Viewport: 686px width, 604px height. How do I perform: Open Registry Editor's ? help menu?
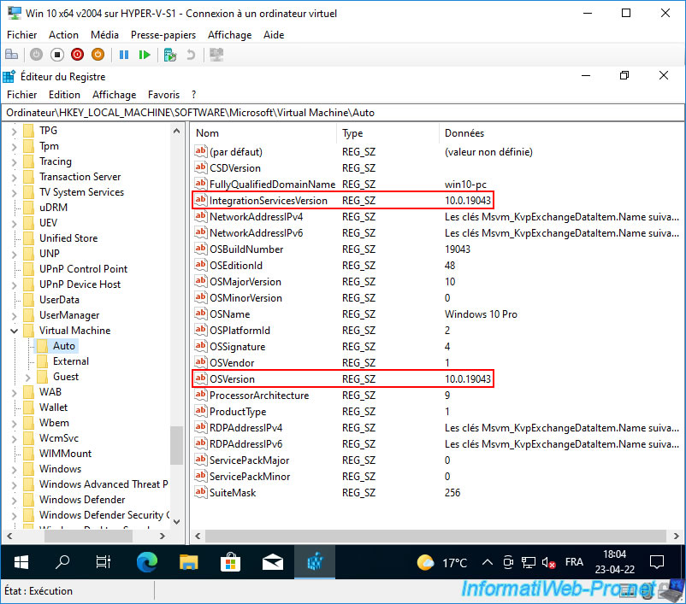click(194, 95)
